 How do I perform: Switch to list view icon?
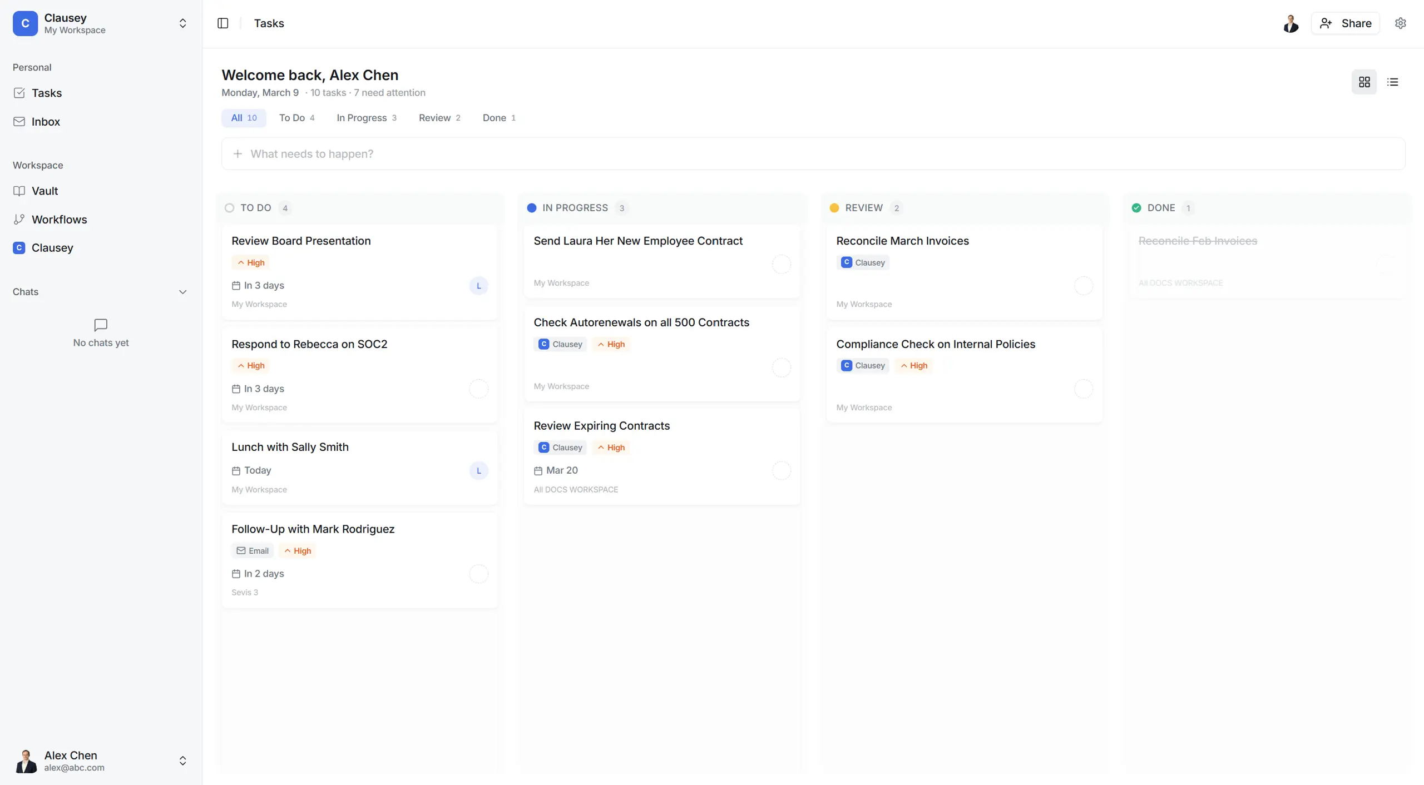pyautogui.click(x=1392, y=82)
